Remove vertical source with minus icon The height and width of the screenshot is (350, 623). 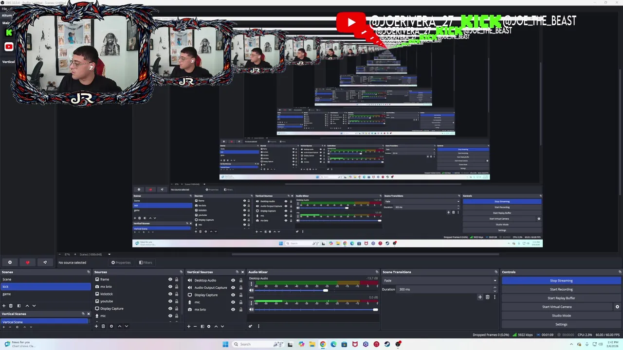pyautogui.click(x=195, y=326)
